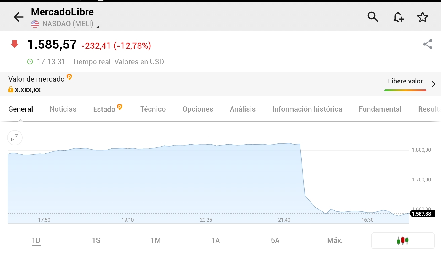Screen dimensions: 441x255
Task: Choose the 5A time range
Action: click(275, 241)
